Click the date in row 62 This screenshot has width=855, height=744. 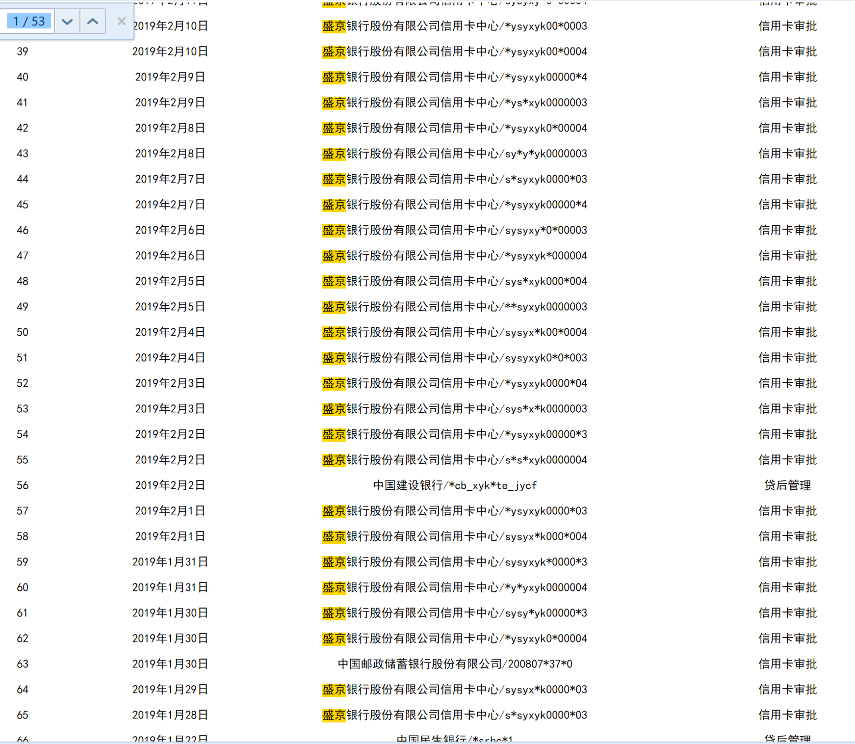170,638
